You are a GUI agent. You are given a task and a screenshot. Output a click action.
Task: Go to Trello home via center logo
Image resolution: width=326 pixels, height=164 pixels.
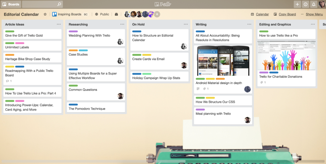163,4
